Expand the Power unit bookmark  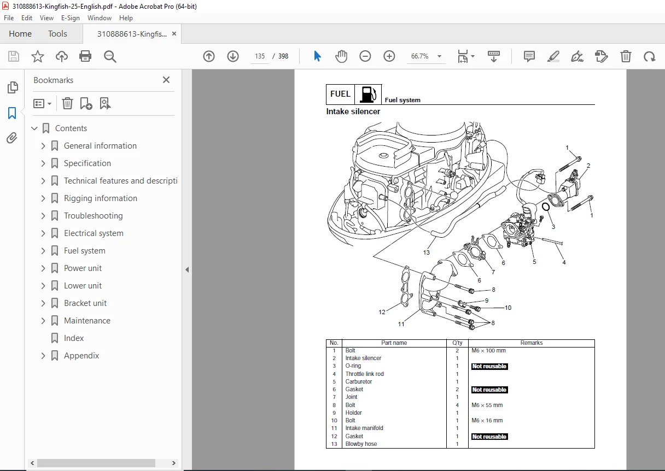pos(43,268)
